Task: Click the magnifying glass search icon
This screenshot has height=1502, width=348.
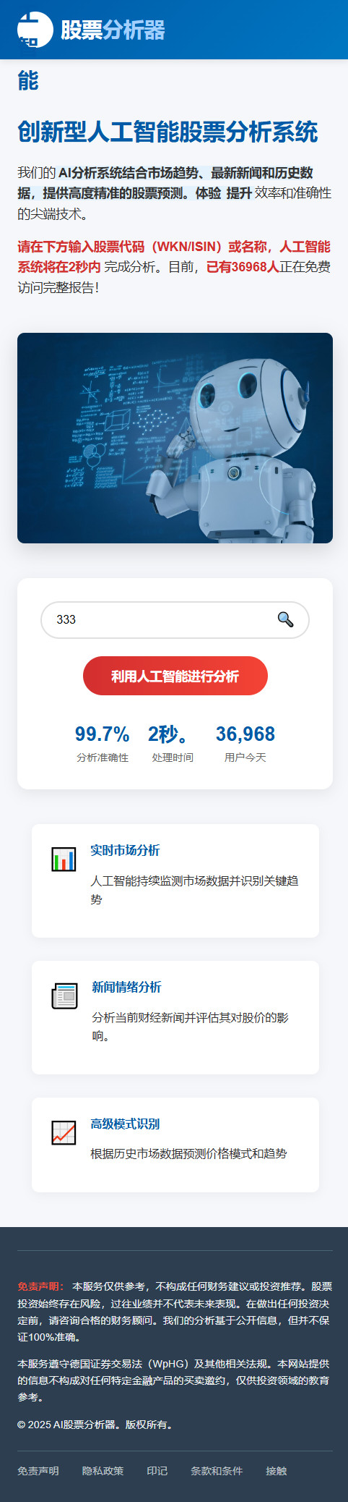Action: [x=286, y=619]
